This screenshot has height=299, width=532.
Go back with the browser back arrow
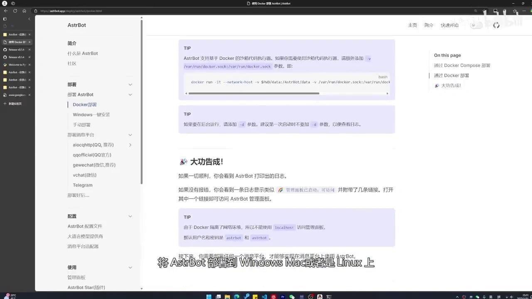pyautogui.click(x=6, y=11)
